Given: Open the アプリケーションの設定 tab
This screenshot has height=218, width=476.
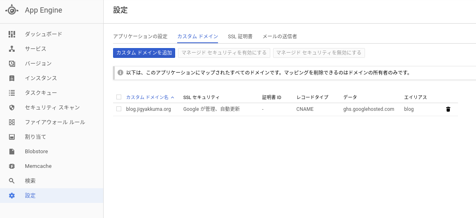Looking at the screenshot, I should tap(140, 36).
